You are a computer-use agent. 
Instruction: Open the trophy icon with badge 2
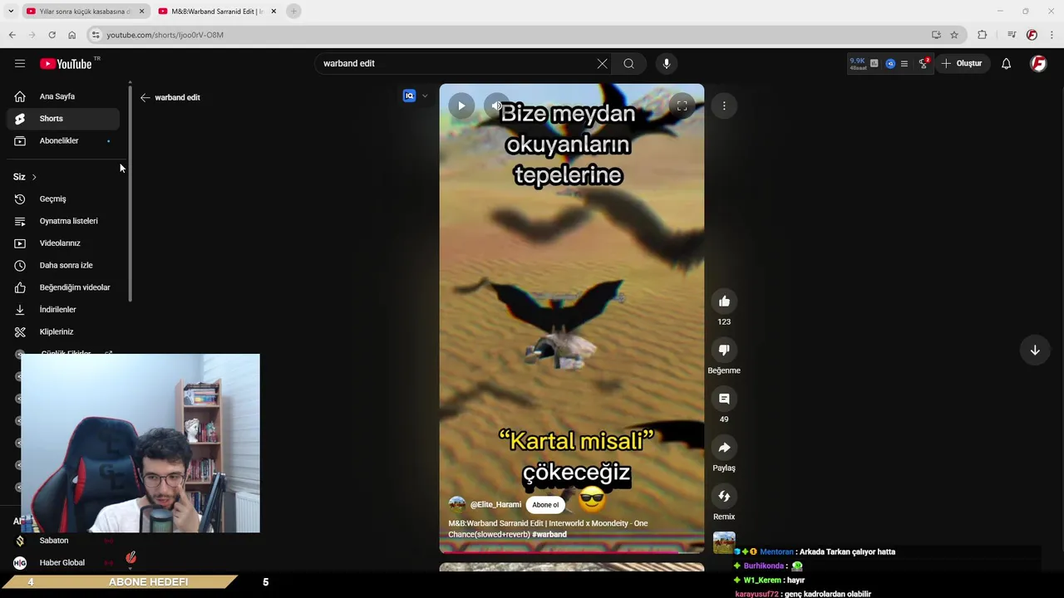[x=924, y=63]
